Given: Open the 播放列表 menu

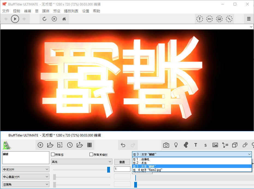Looking at the screenshot, I should [x=71, y=11].
